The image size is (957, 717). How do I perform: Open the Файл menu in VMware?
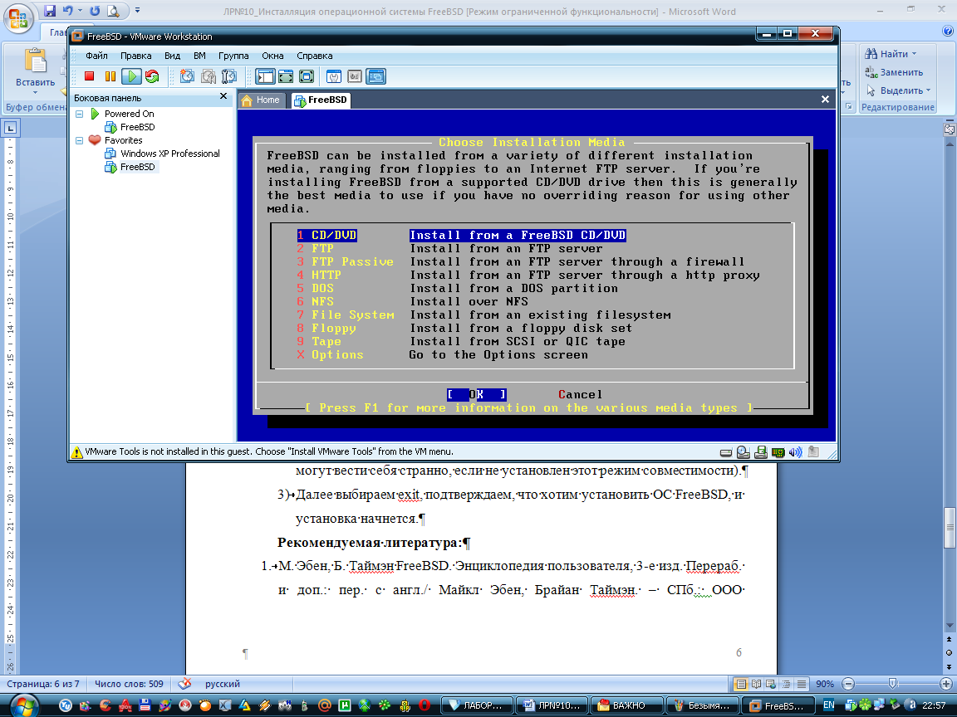(96, 56)
